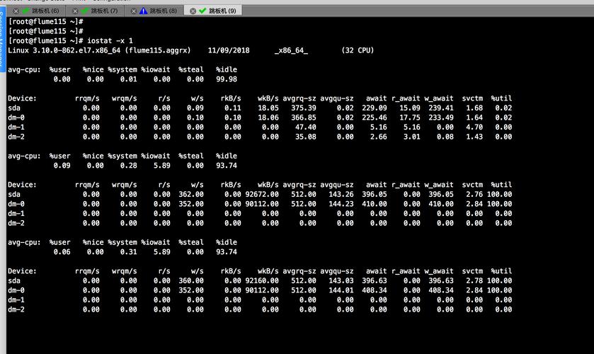The height and width of the screenshot is (354, 594).
Task: Switch to the 跳板机 (8) tab
Action: pyautogui.click(x=154, y=11)
